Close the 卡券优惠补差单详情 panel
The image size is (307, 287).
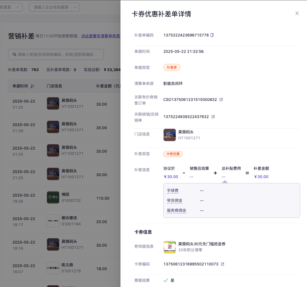pyautogui.click(x=297, y=13)
